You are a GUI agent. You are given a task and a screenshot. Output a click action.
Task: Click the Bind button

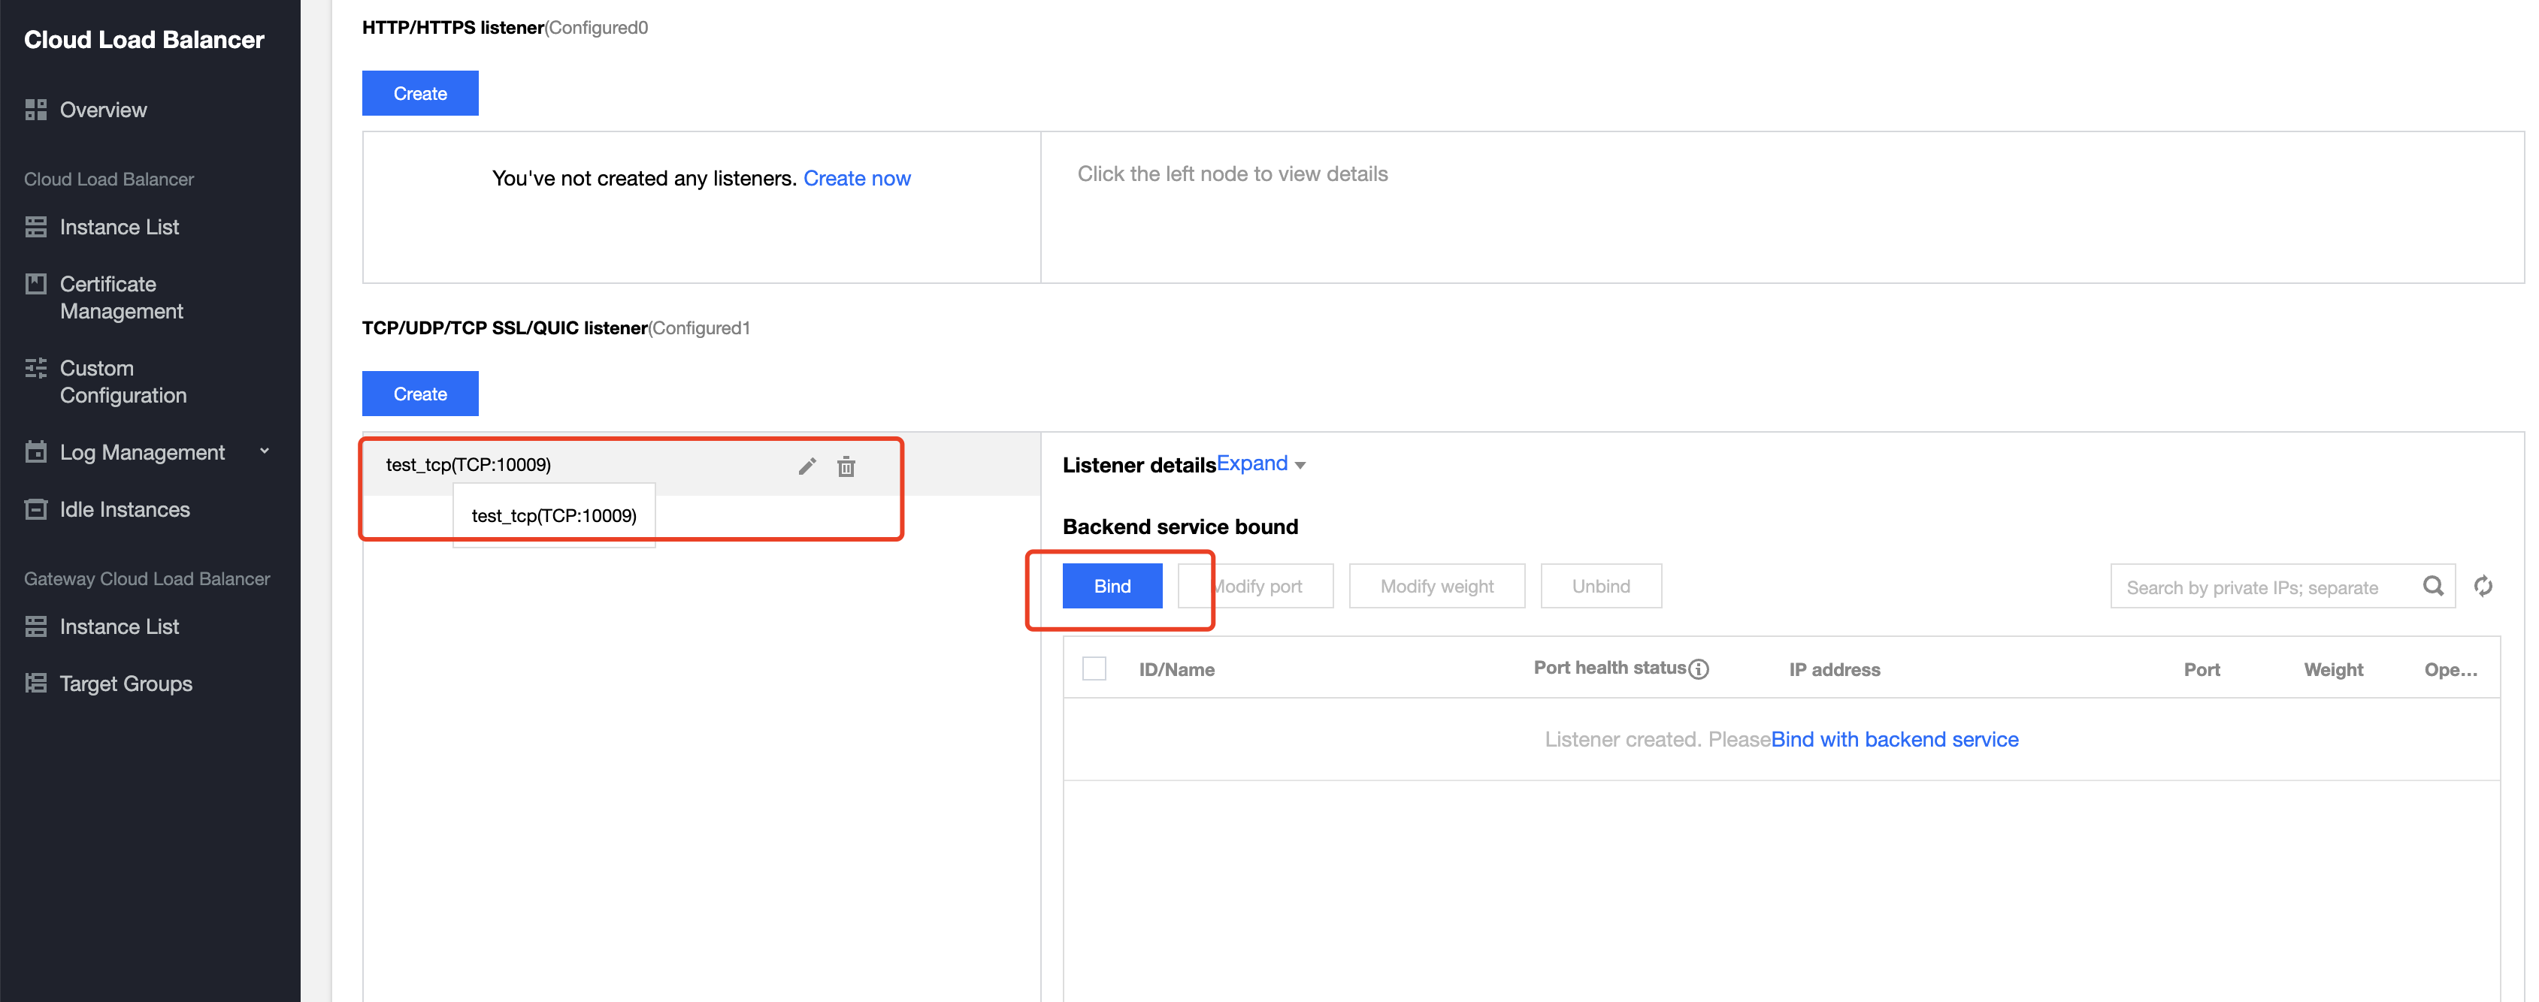click(1112, 586)
